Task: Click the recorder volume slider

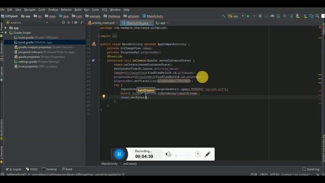Action: (183, 156)
